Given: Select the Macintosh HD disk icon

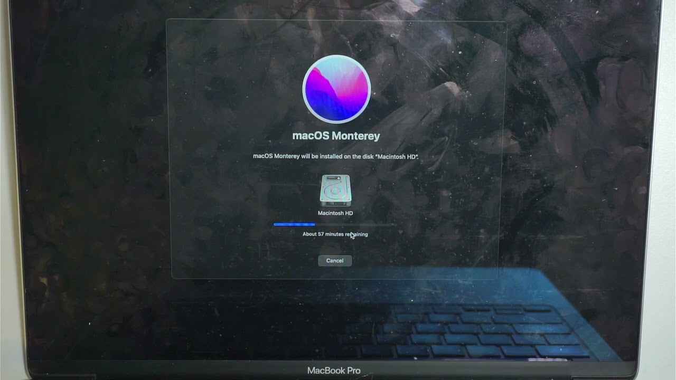Looking at the screenshot, I should pos(335,191).
